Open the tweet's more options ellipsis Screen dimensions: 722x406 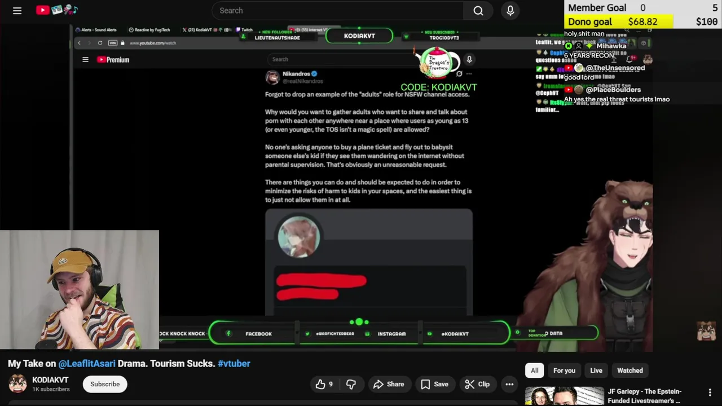click(469, 74)
